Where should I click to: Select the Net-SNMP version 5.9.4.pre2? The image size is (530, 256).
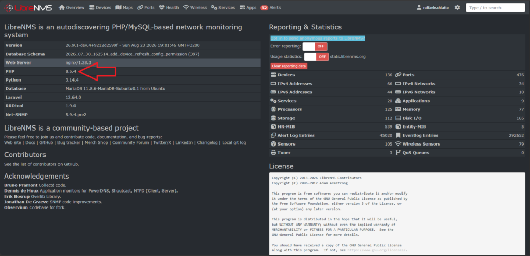(x=76, y=115)
